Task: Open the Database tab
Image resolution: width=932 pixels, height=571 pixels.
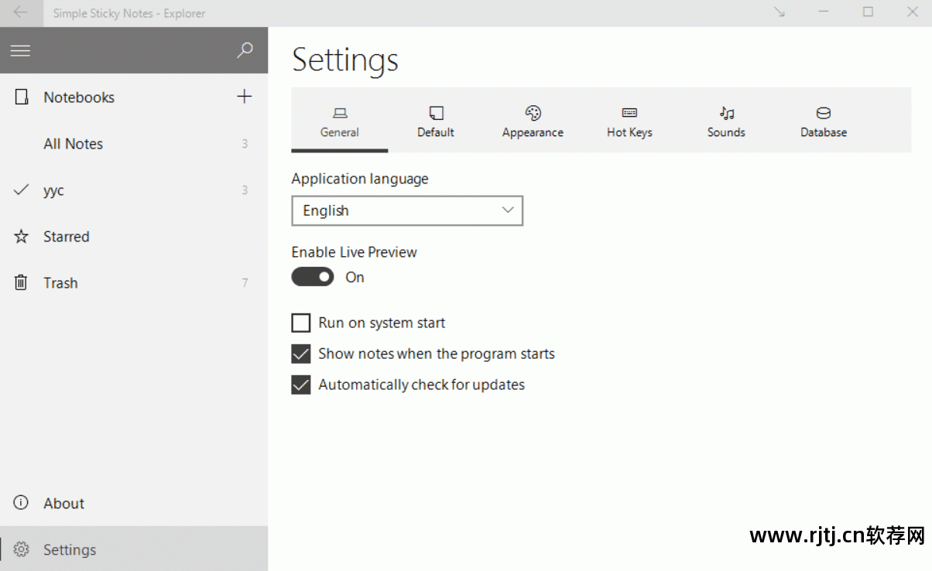Action: coord(824,121)
